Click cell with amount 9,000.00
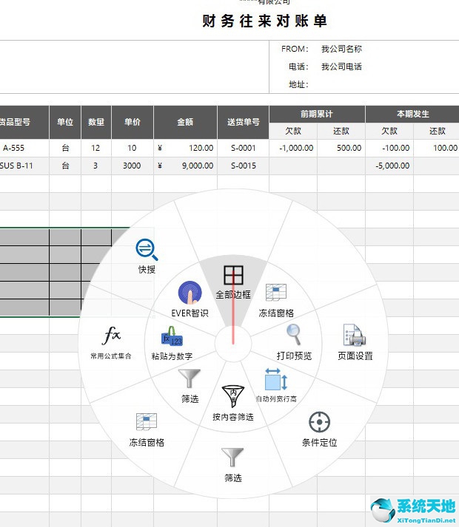 [186, 166]
